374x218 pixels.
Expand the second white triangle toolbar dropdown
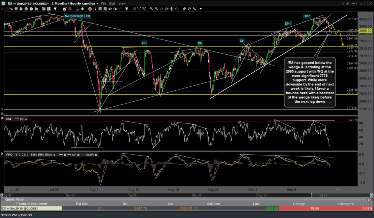tap(126, 9)
